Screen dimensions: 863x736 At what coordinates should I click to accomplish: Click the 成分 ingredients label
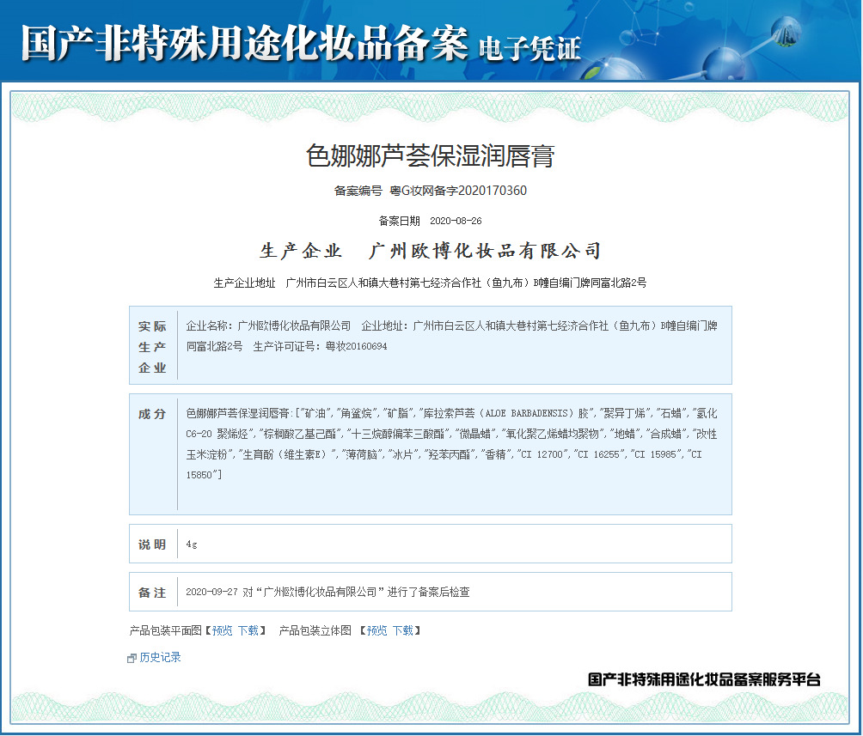pyautogui.click(x=152, y=414)
